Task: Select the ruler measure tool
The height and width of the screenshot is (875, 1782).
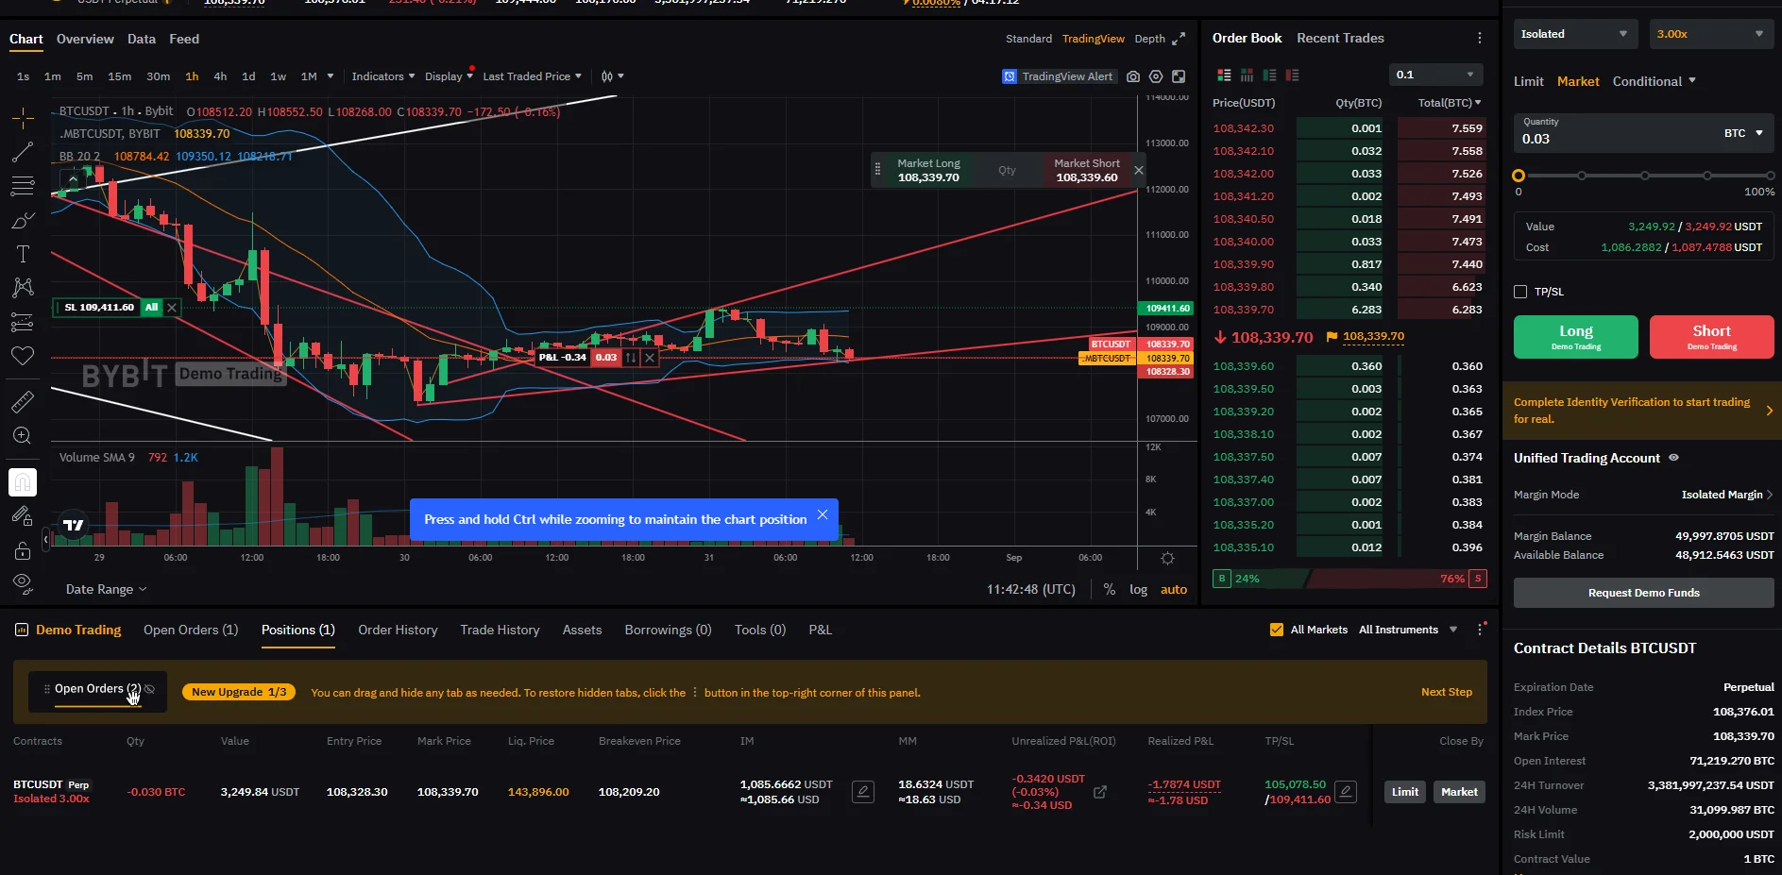Action: [x=23, y=401]
